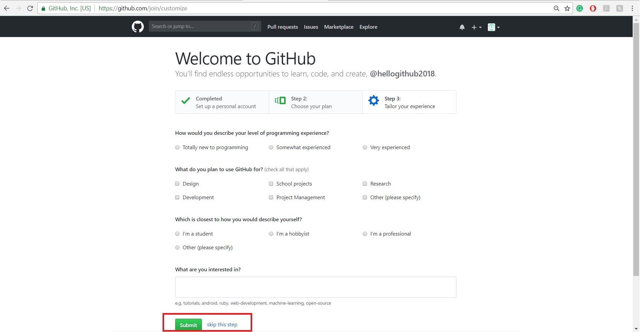Click the green Grammarly extension icon
Viewport: 640px width, 332px height.
click(x=580, y=8)
